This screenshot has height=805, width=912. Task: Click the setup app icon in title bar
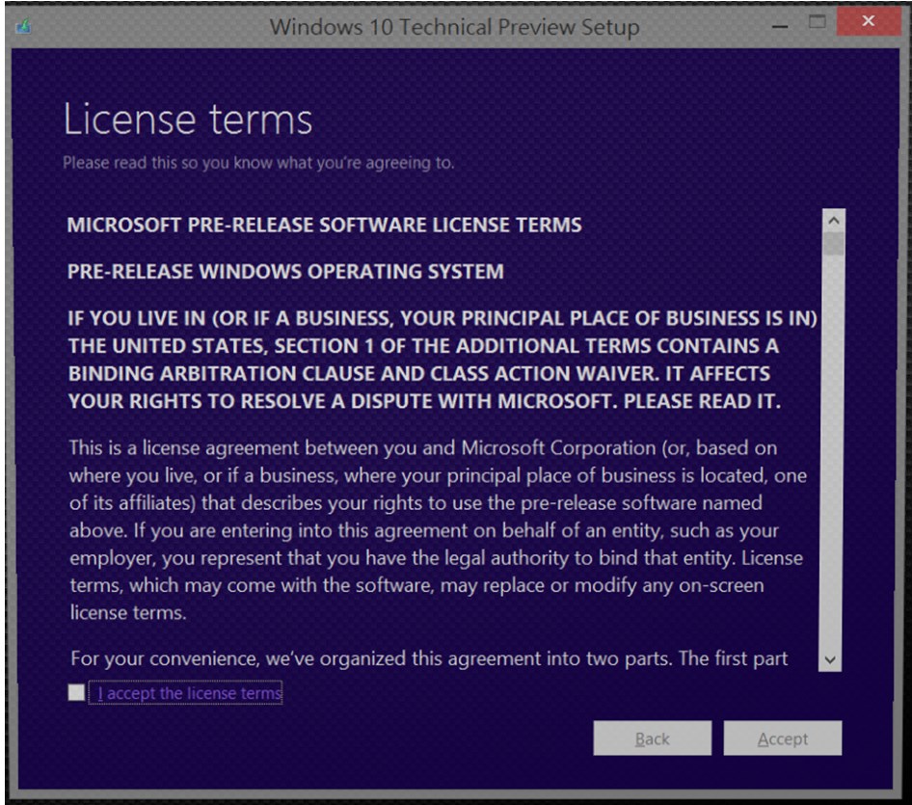(23, 26)
